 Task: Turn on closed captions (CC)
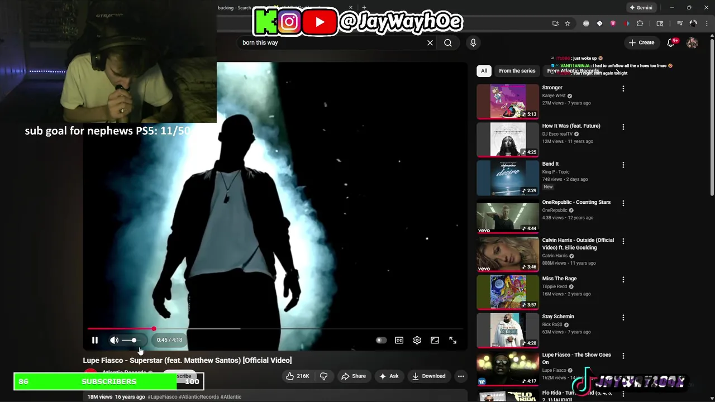point(399,340)
